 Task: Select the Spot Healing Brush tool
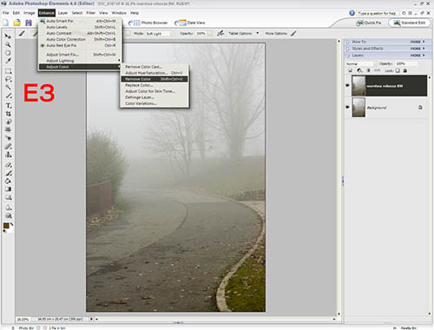[8, 147]
